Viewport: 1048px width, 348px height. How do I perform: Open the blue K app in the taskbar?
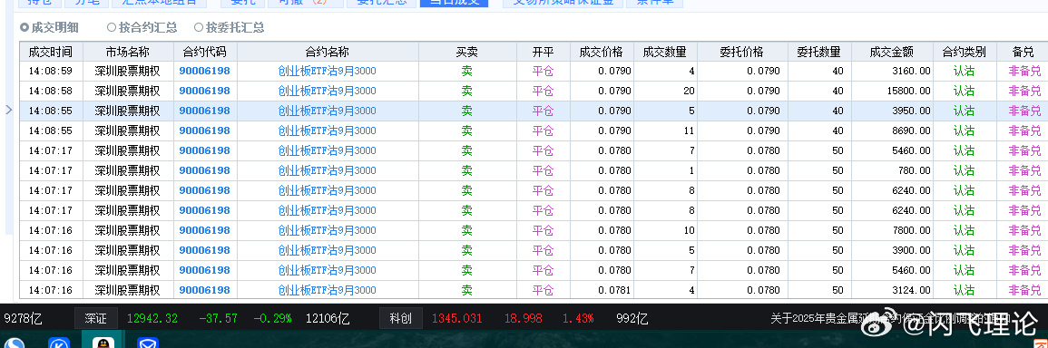coord(59,343)
